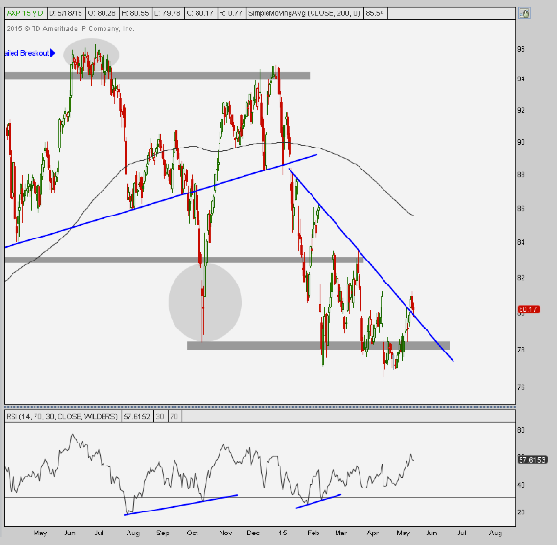
Task: Click the SimpleMovingAvg (CLOSE, 200, 0) study label
Action: pos(304,13)
